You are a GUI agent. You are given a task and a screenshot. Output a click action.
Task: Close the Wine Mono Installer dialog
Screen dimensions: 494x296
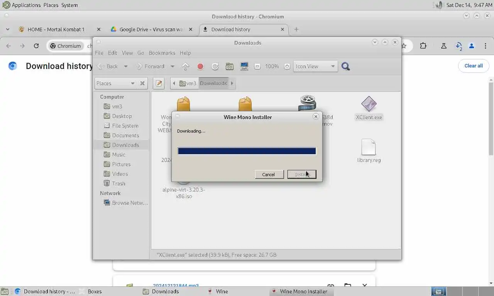[x=316, y=116]
